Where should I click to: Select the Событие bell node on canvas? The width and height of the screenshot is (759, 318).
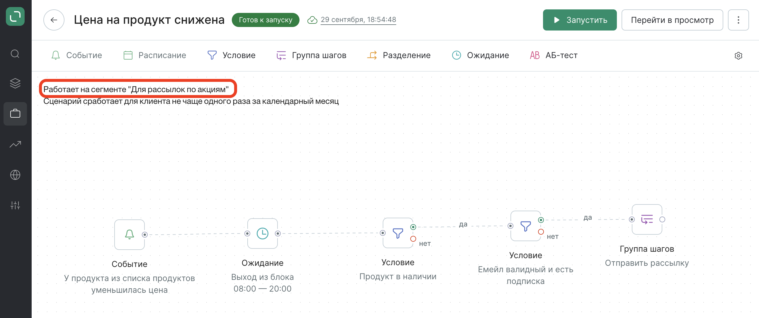(x=129, y=234)
